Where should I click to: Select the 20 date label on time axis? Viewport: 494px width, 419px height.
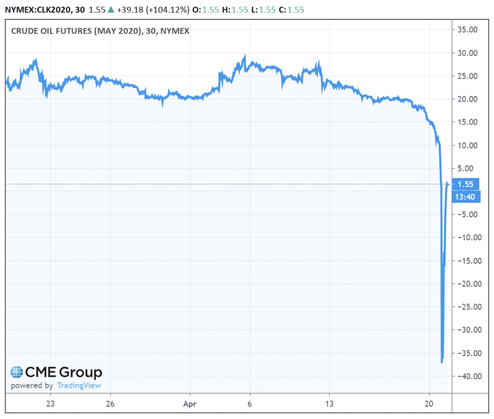click(x=429, y=404)
